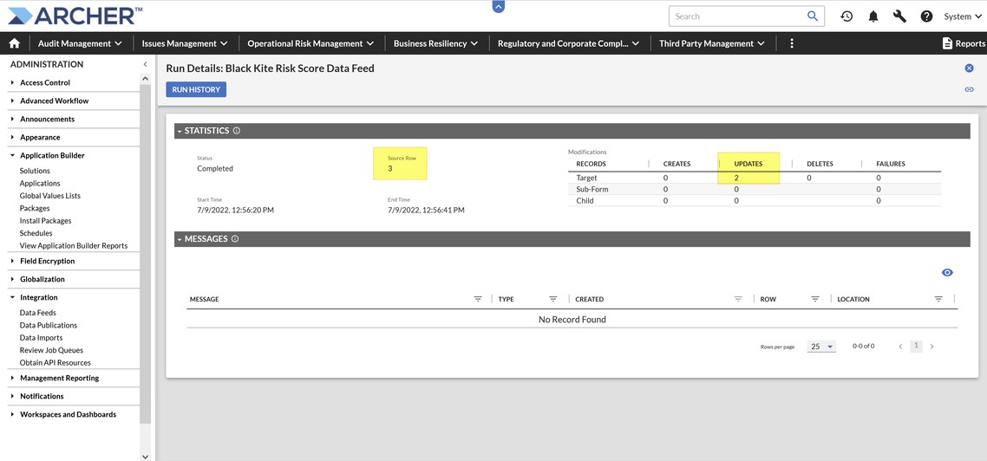The image size is (987, 461).
Task: Open Solutions under Application Builder
Action: (x=35, y=171)
